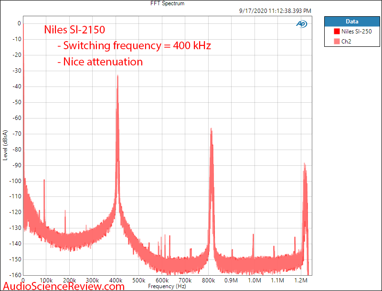
Task: Click the -50 tick label on level axis
Action: tap(17, 102)
